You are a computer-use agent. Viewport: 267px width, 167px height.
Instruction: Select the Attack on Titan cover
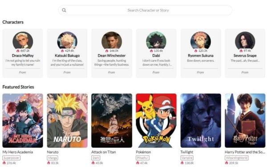[x=112, y=120]
